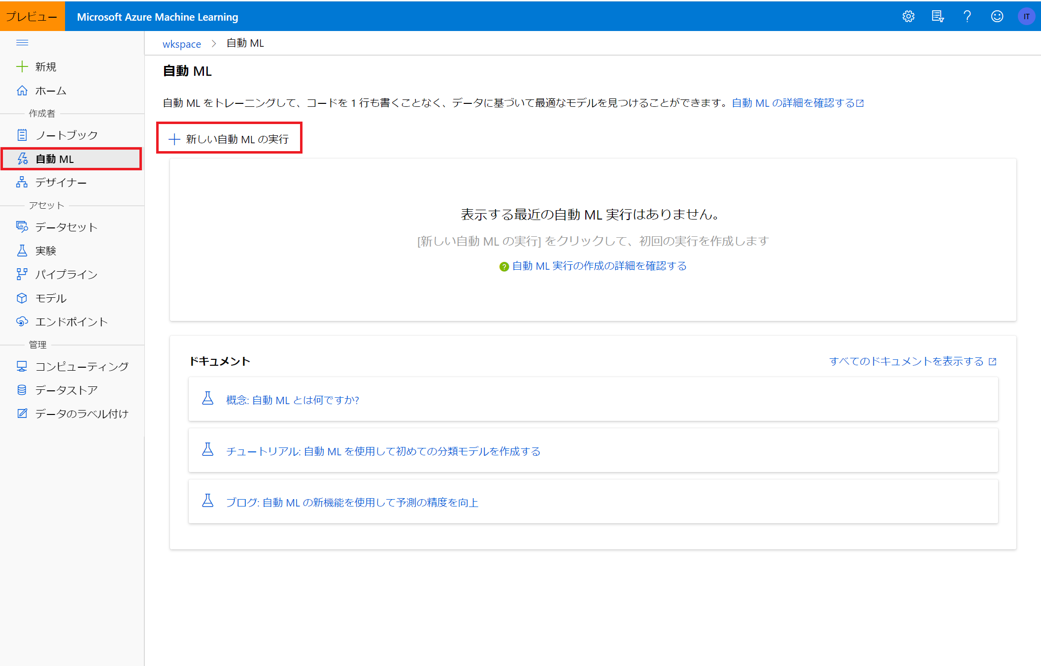The image size is (1041, 666).
Task: Click the データセット sidebar icon
Action: point(22,227)
